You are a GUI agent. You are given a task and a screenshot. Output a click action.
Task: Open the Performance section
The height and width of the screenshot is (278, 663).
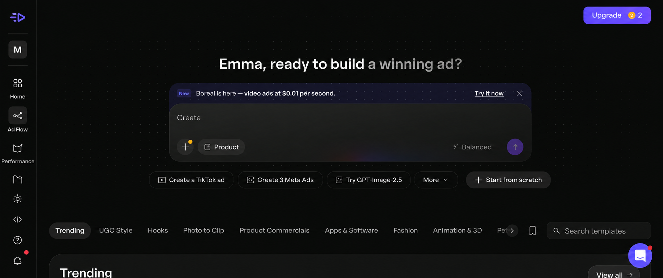pyautogui.click(x=18, y=154)
